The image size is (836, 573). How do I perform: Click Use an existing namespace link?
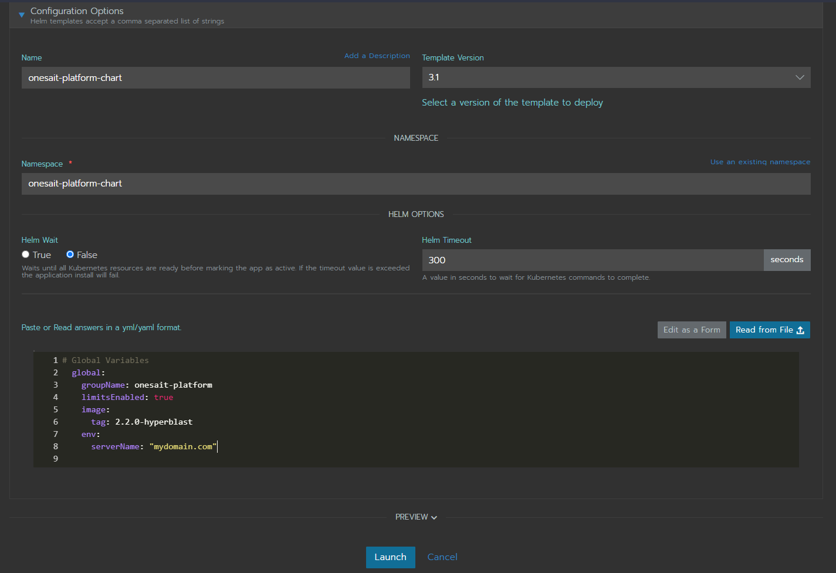pyautogui.click(x=760, y=162)
